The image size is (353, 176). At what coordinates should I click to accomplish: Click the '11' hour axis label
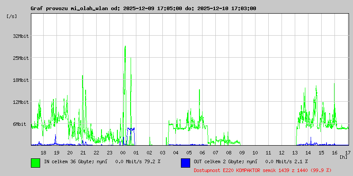(x=268, y=153)
